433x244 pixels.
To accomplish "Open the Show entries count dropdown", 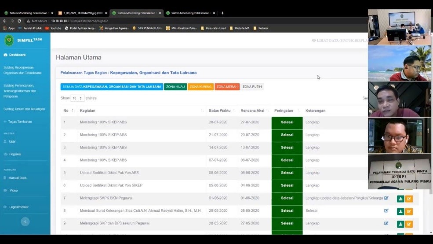I will [x=77, y=98].
